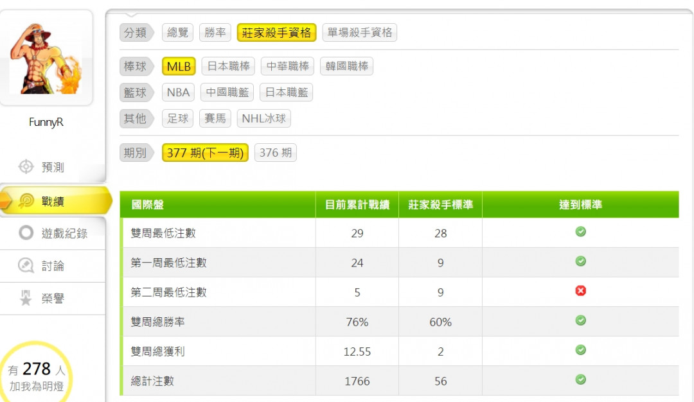Click the 籃球 row label
The image size is (694, 402).
[136, 92]
